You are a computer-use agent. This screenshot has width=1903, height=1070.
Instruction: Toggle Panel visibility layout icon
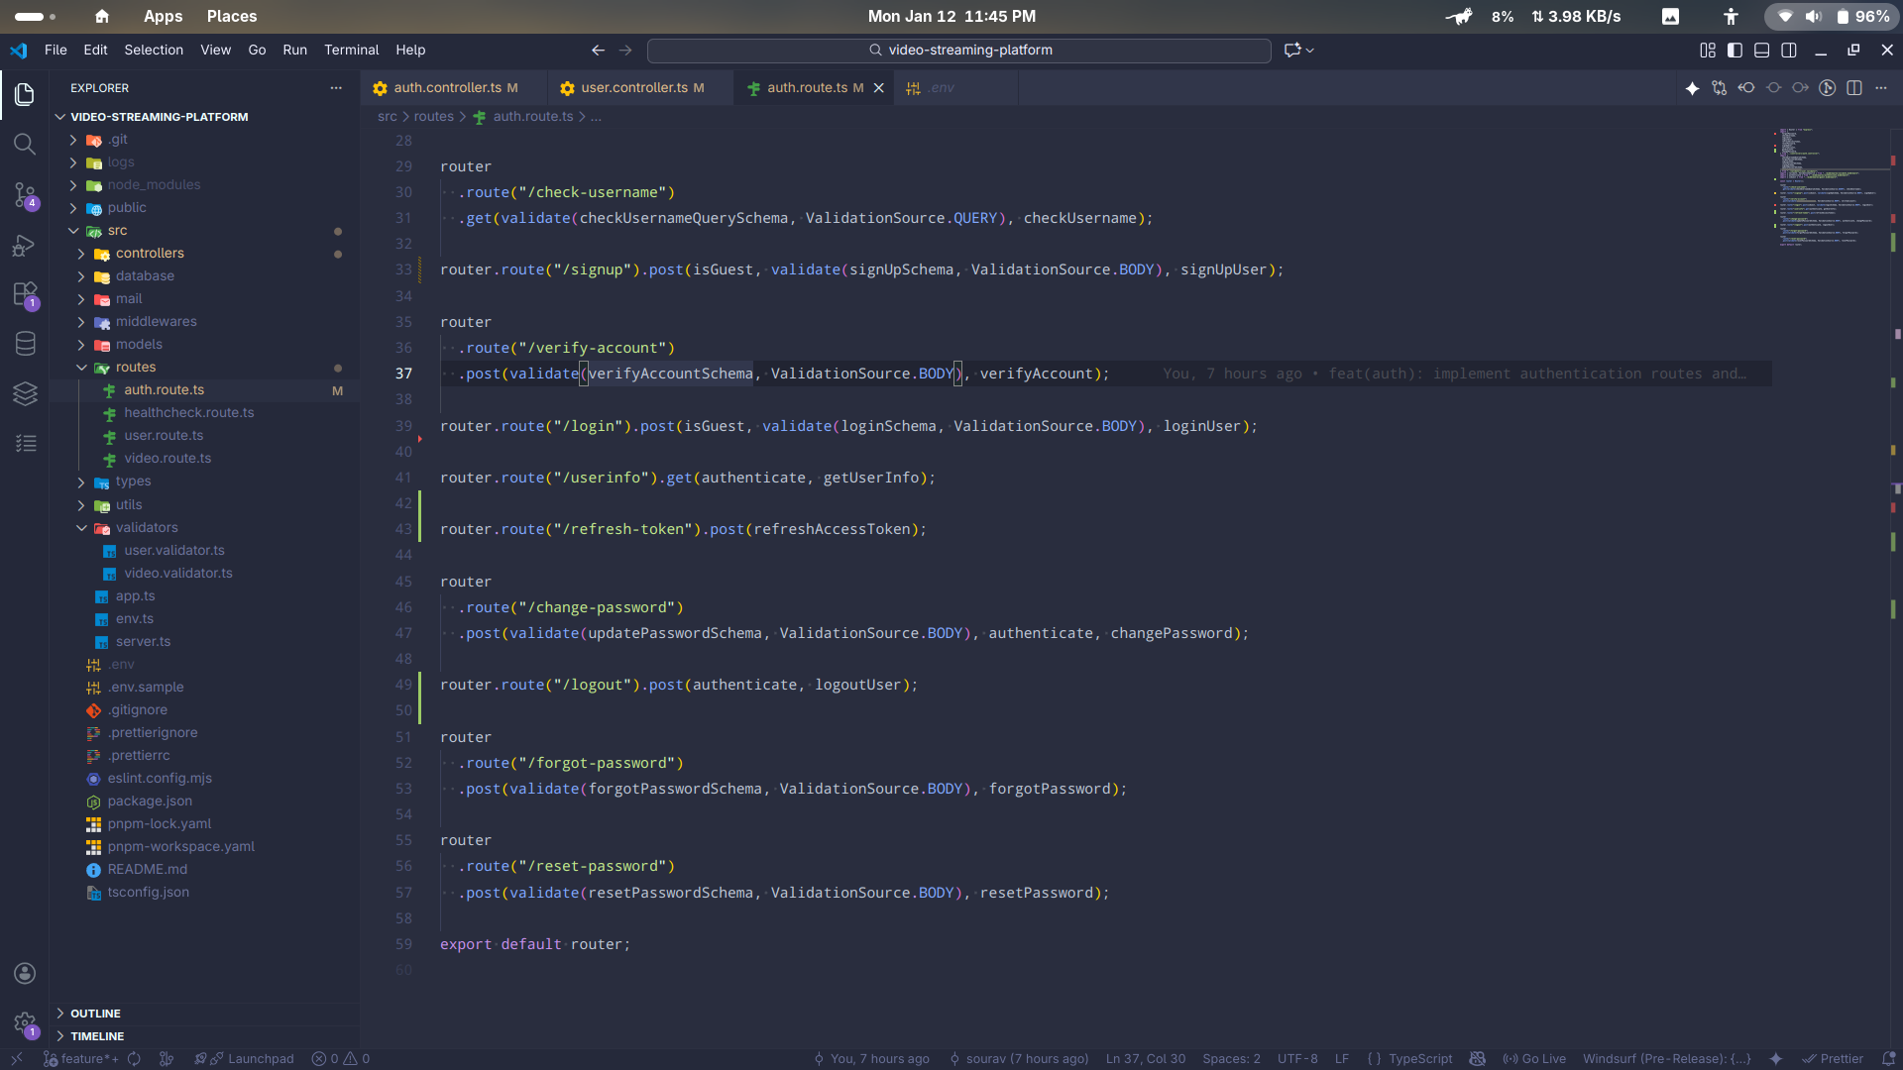pyautogui.click(x=1761, y=51)
